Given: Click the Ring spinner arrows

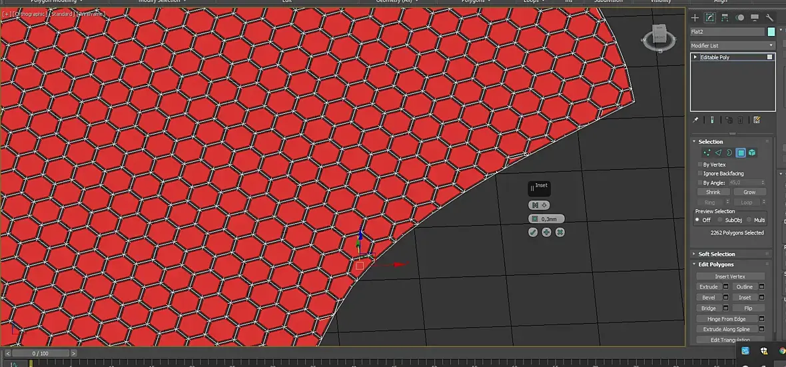Looking at the screenshot, I should 727,202.
